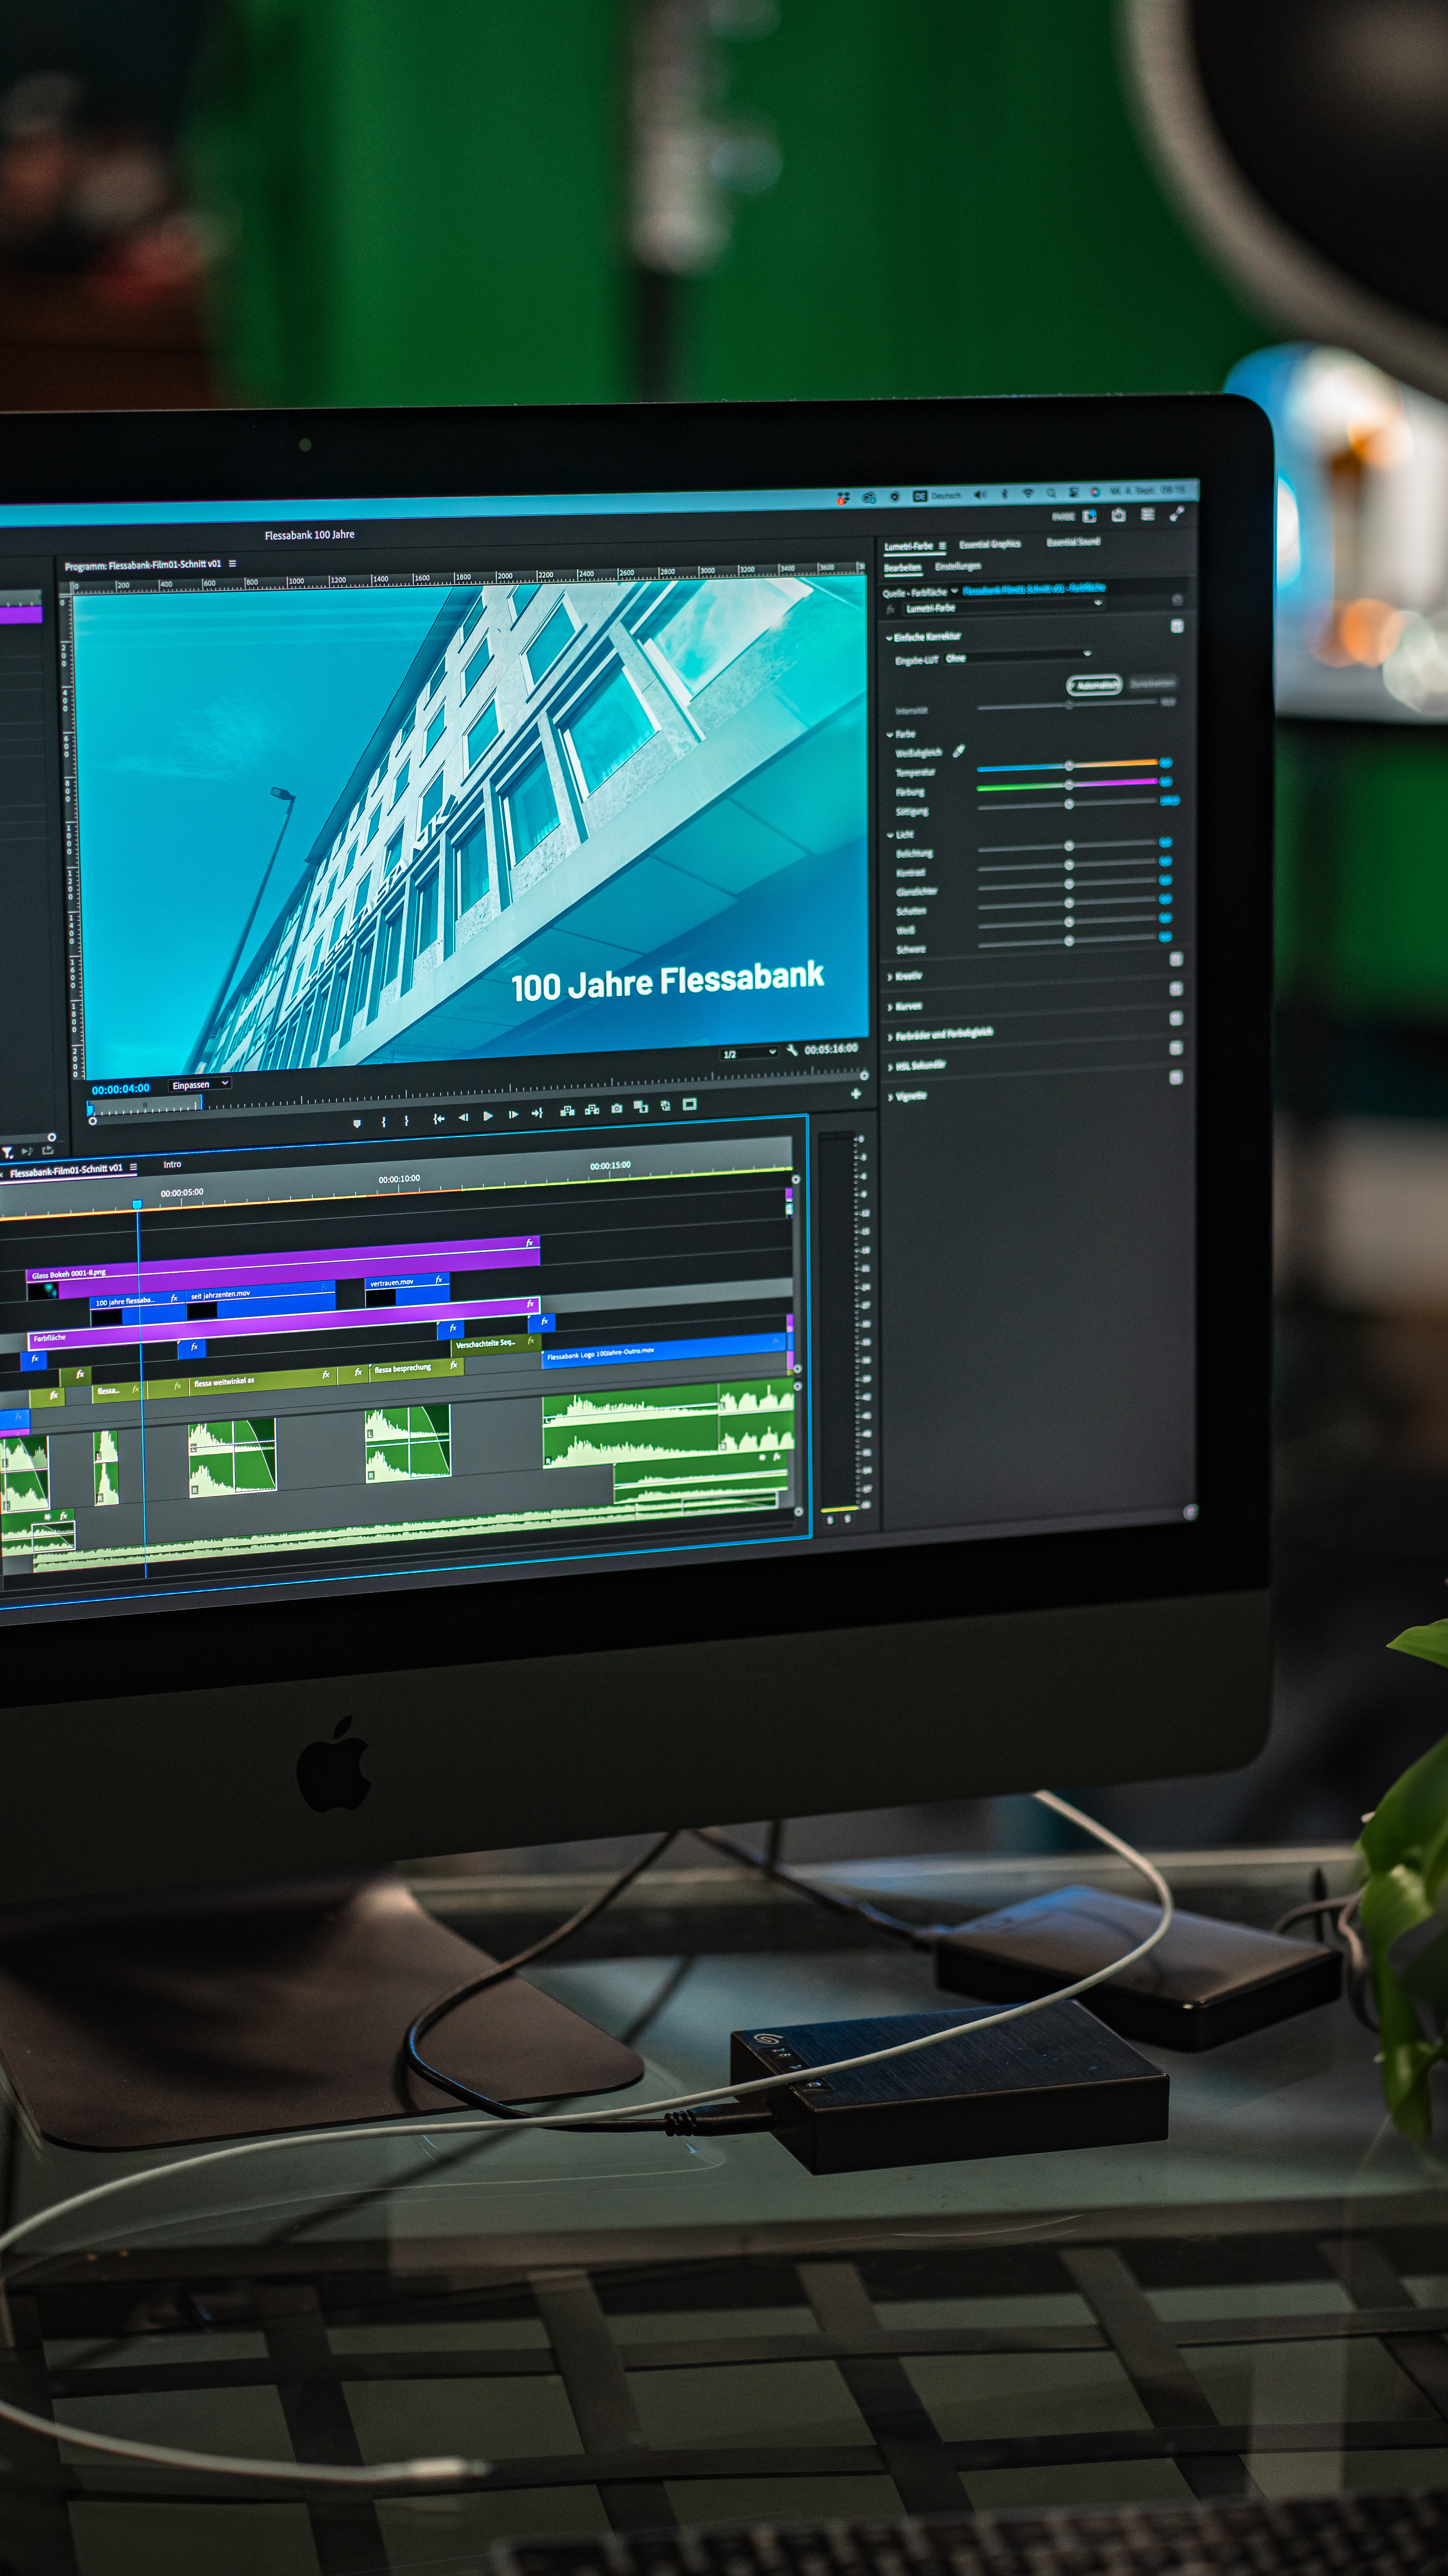Open the workspaces icon next to FARBE
This screenshot has width=1448, height=2576.
click(x=1089, y=516)
